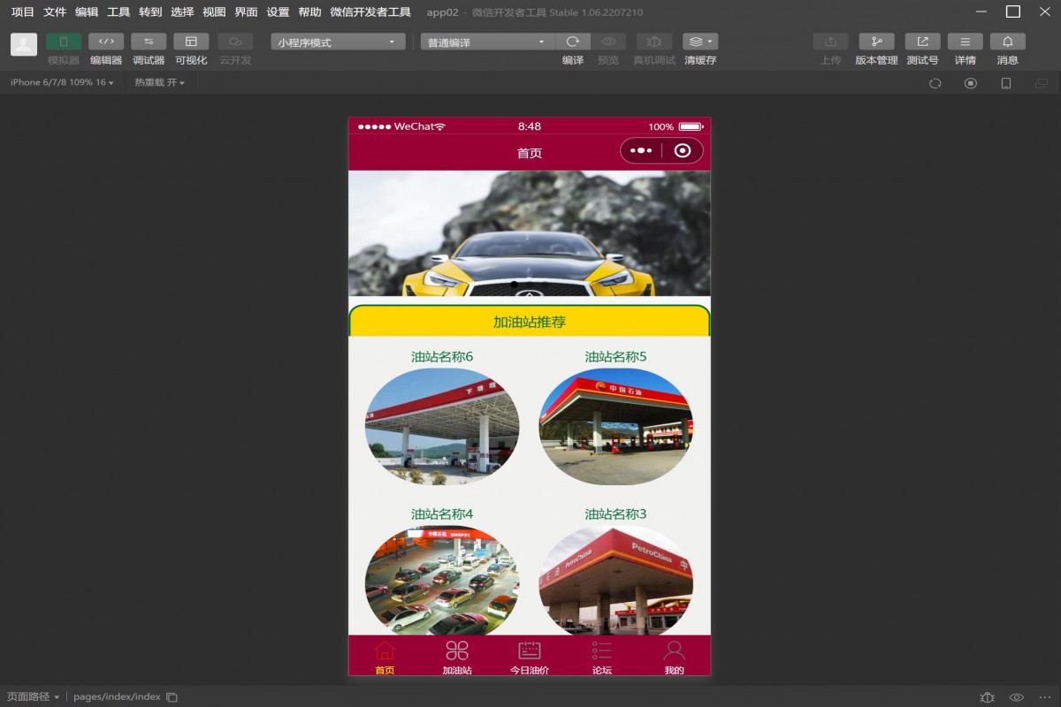Open gas station 油站名称6 image
This screenshot has width=1061, height=707.
(442, 427)
